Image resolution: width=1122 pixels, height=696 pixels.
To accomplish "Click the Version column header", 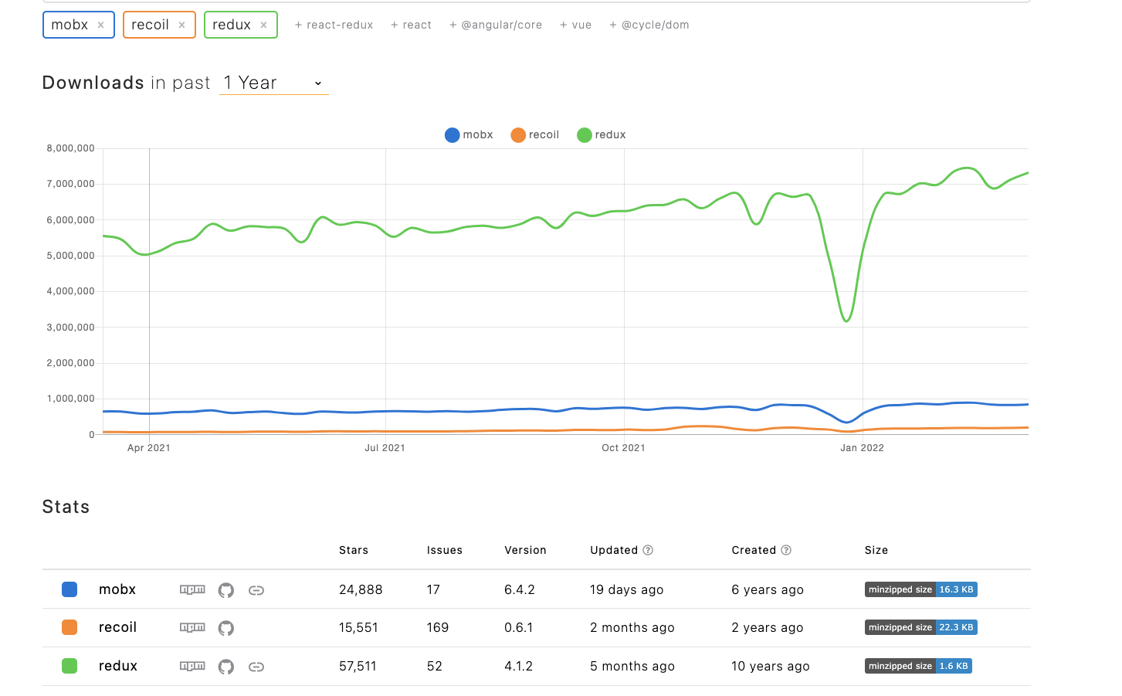I will point(525,550).
